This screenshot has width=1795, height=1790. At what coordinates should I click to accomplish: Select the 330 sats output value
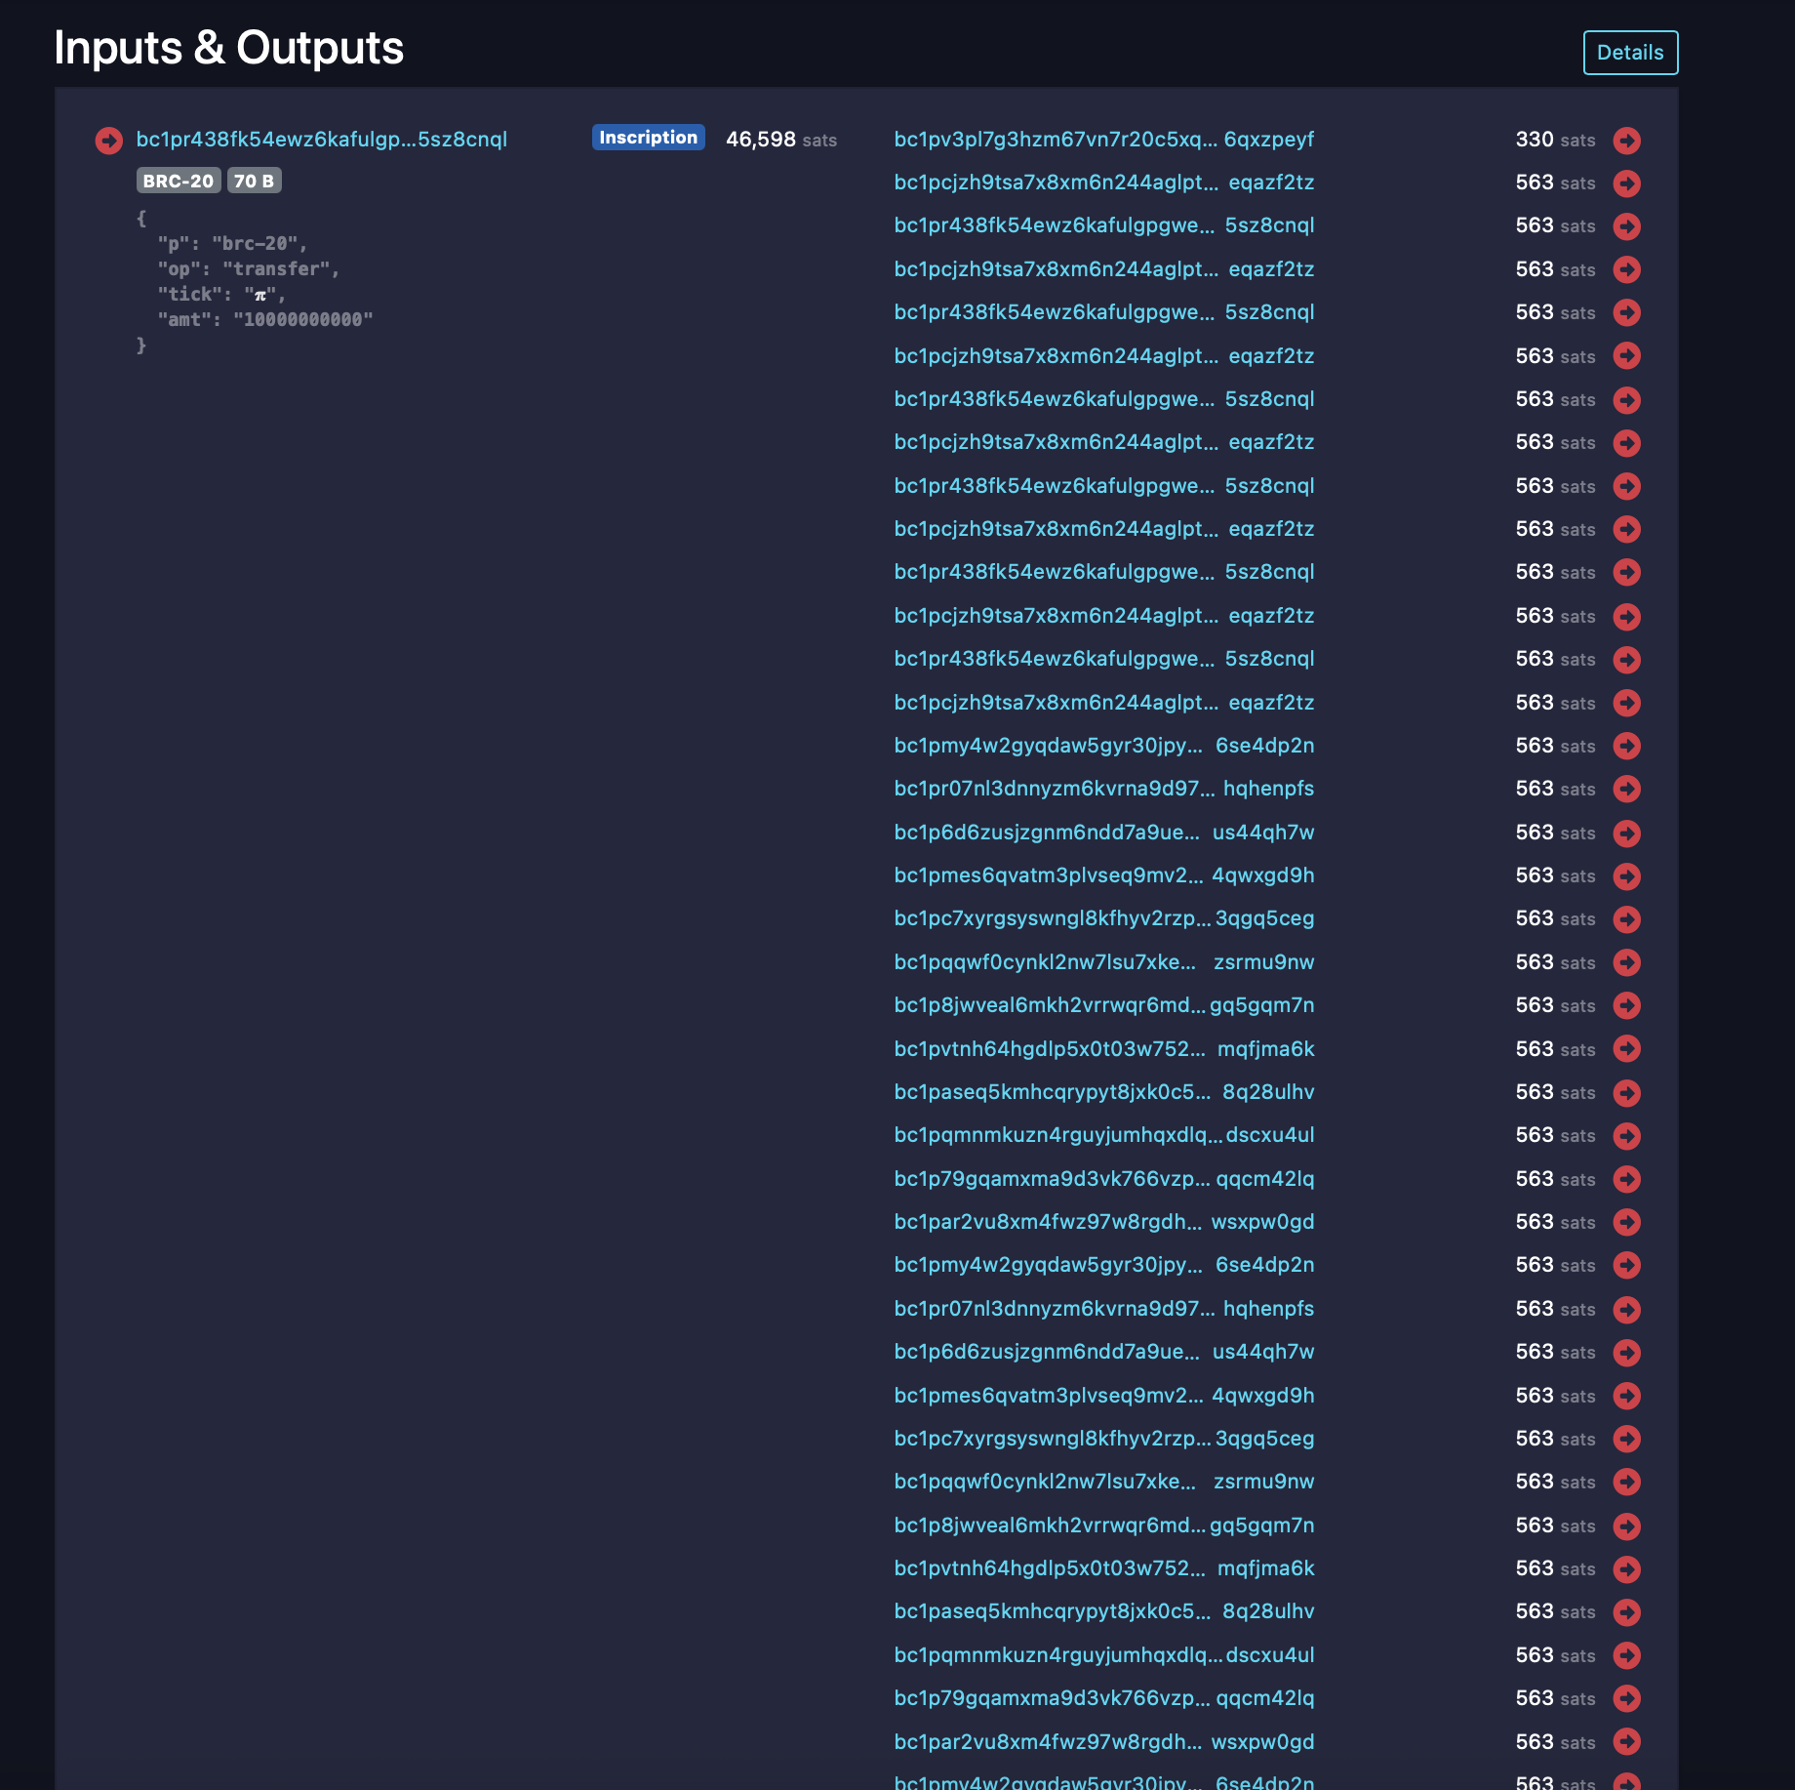click(x=1555, y=140)
